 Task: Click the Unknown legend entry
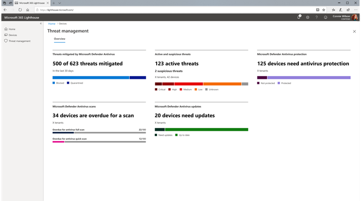(212, 89)
